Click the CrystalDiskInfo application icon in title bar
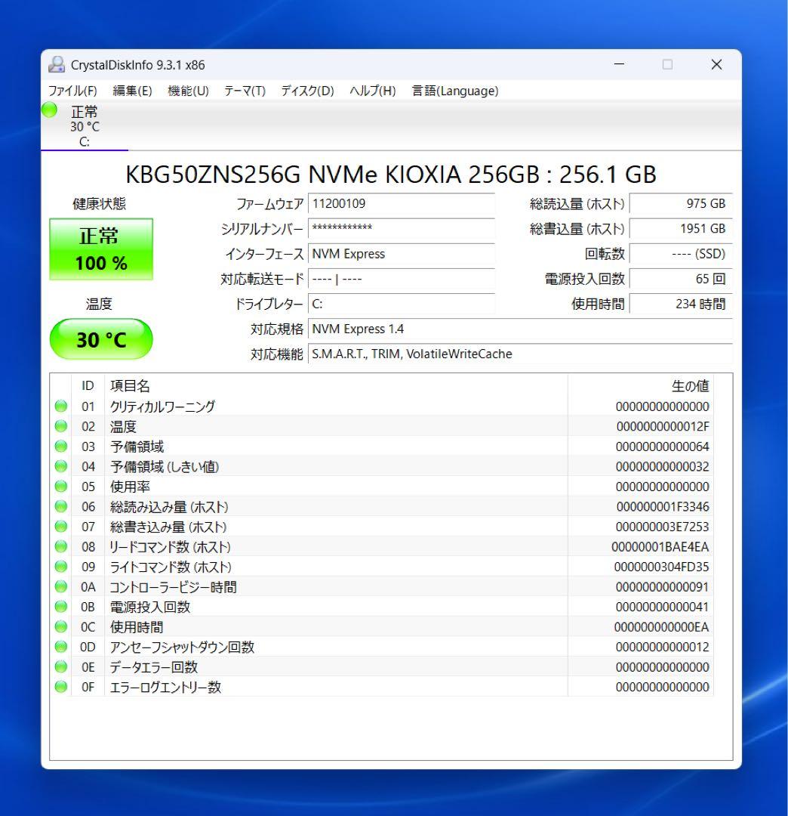Viewport: 788px width, 816px height. [x=56, y=65]
